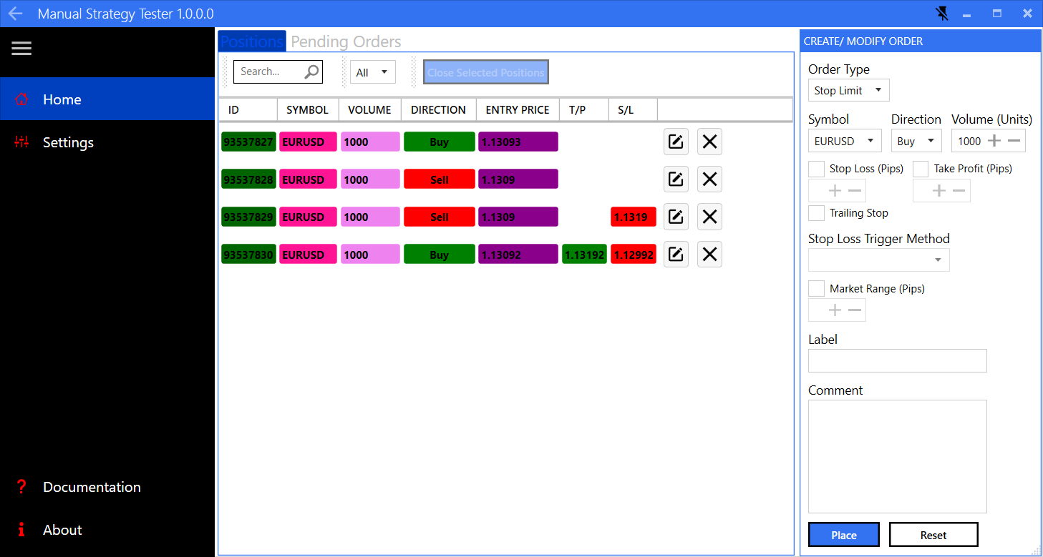Click the search magnifier icon

pyautogui.click(x=312, y=72)
